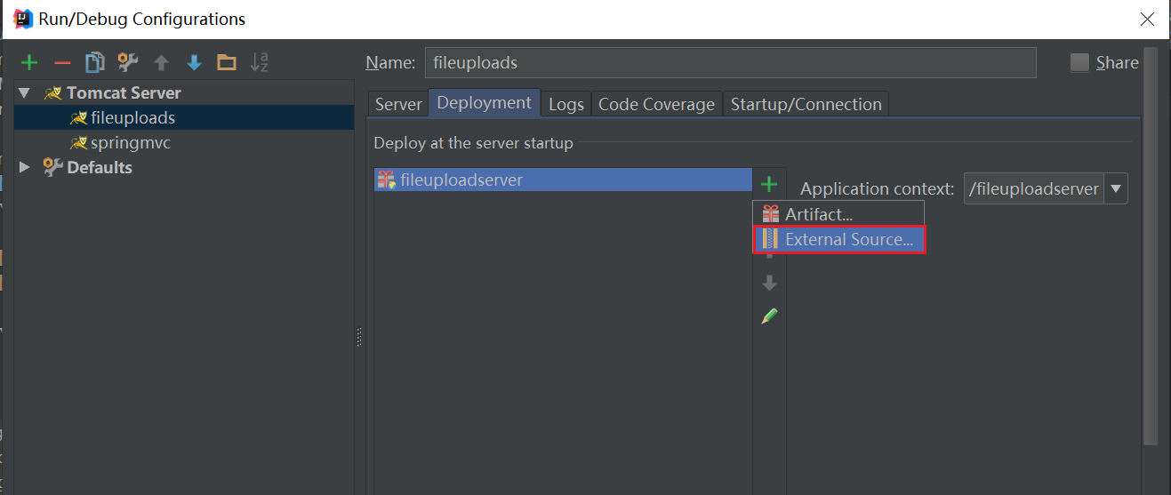Click the Defaults wrench icon
Image resolution: width=1171 pixels, height=495 pixels.
coord(52,167)
